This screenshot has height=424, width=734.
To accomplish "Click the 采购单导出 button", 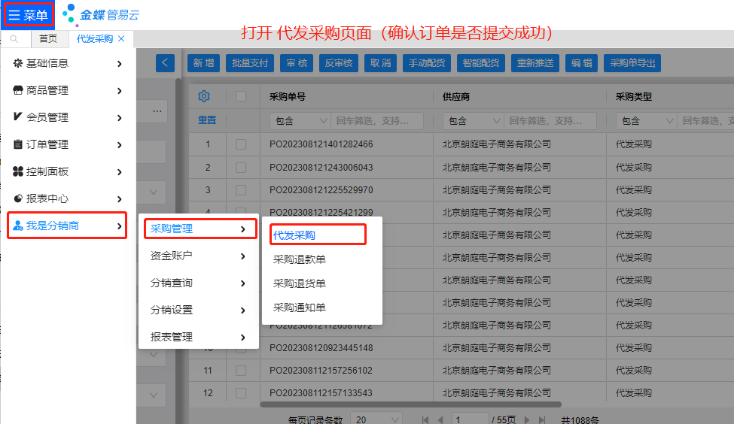I will click(x=632, y=63).
